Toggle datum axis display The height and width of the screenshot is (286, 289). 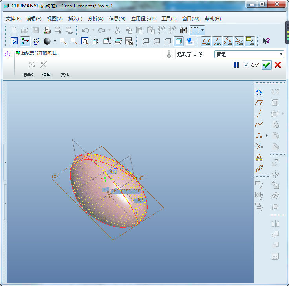pos(217,41)
